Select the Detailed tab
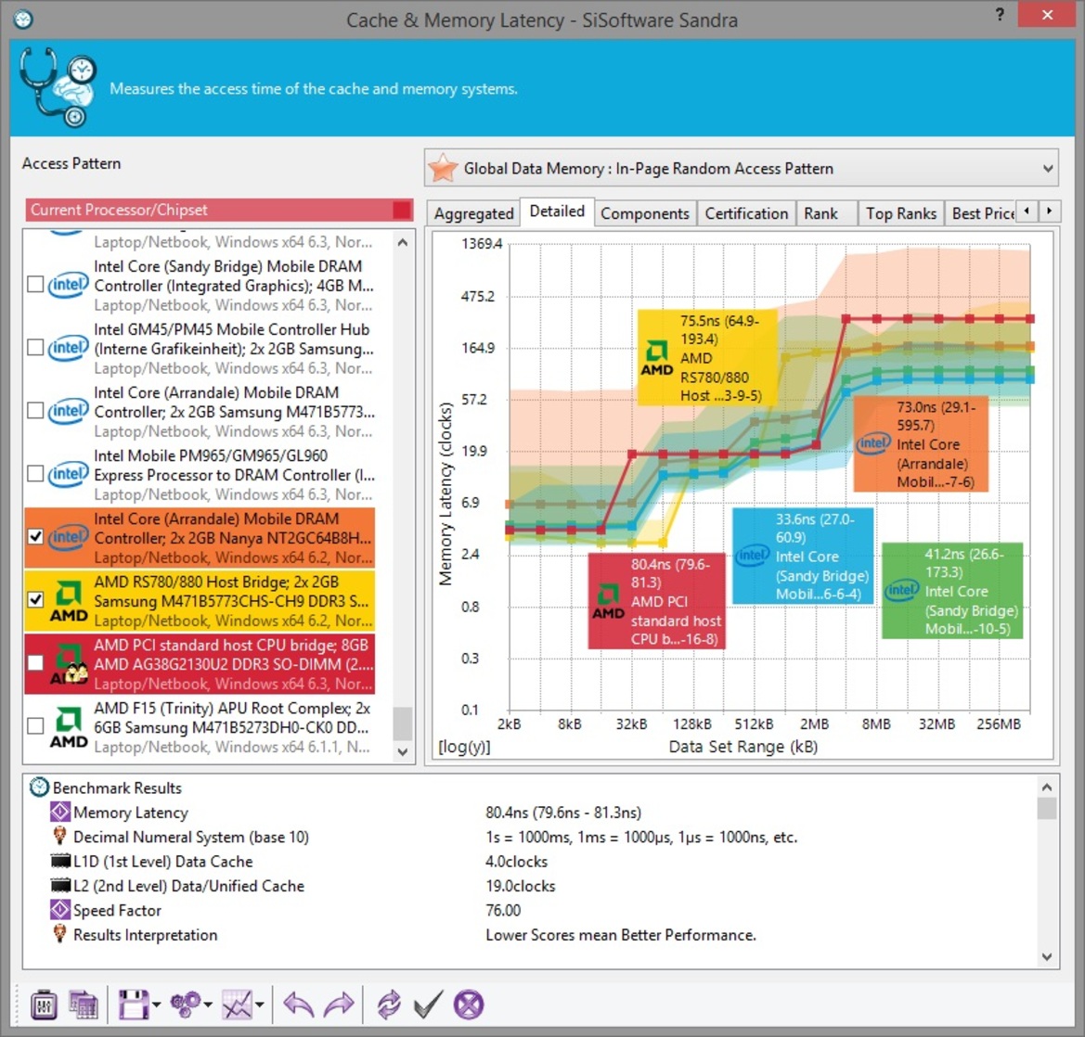The image size is (1085, 1037). (557, 211)
